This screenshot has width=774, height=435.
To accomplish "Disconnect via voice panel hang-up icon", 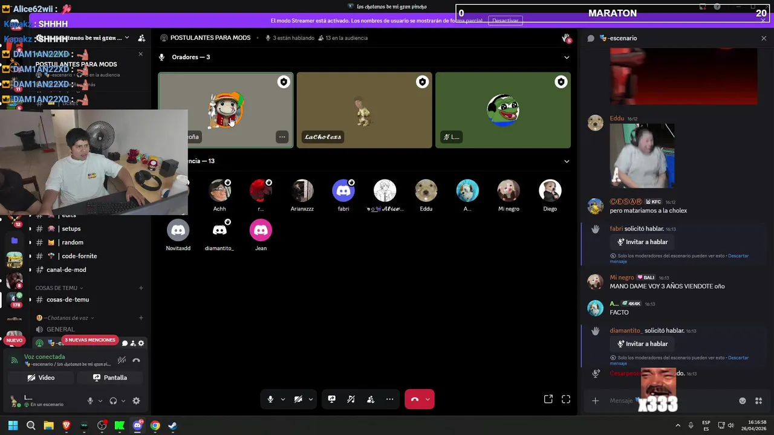I will [x=136, y=360].
